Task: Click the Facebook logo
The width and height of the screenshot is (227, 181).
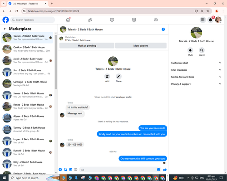Action: 5,20
